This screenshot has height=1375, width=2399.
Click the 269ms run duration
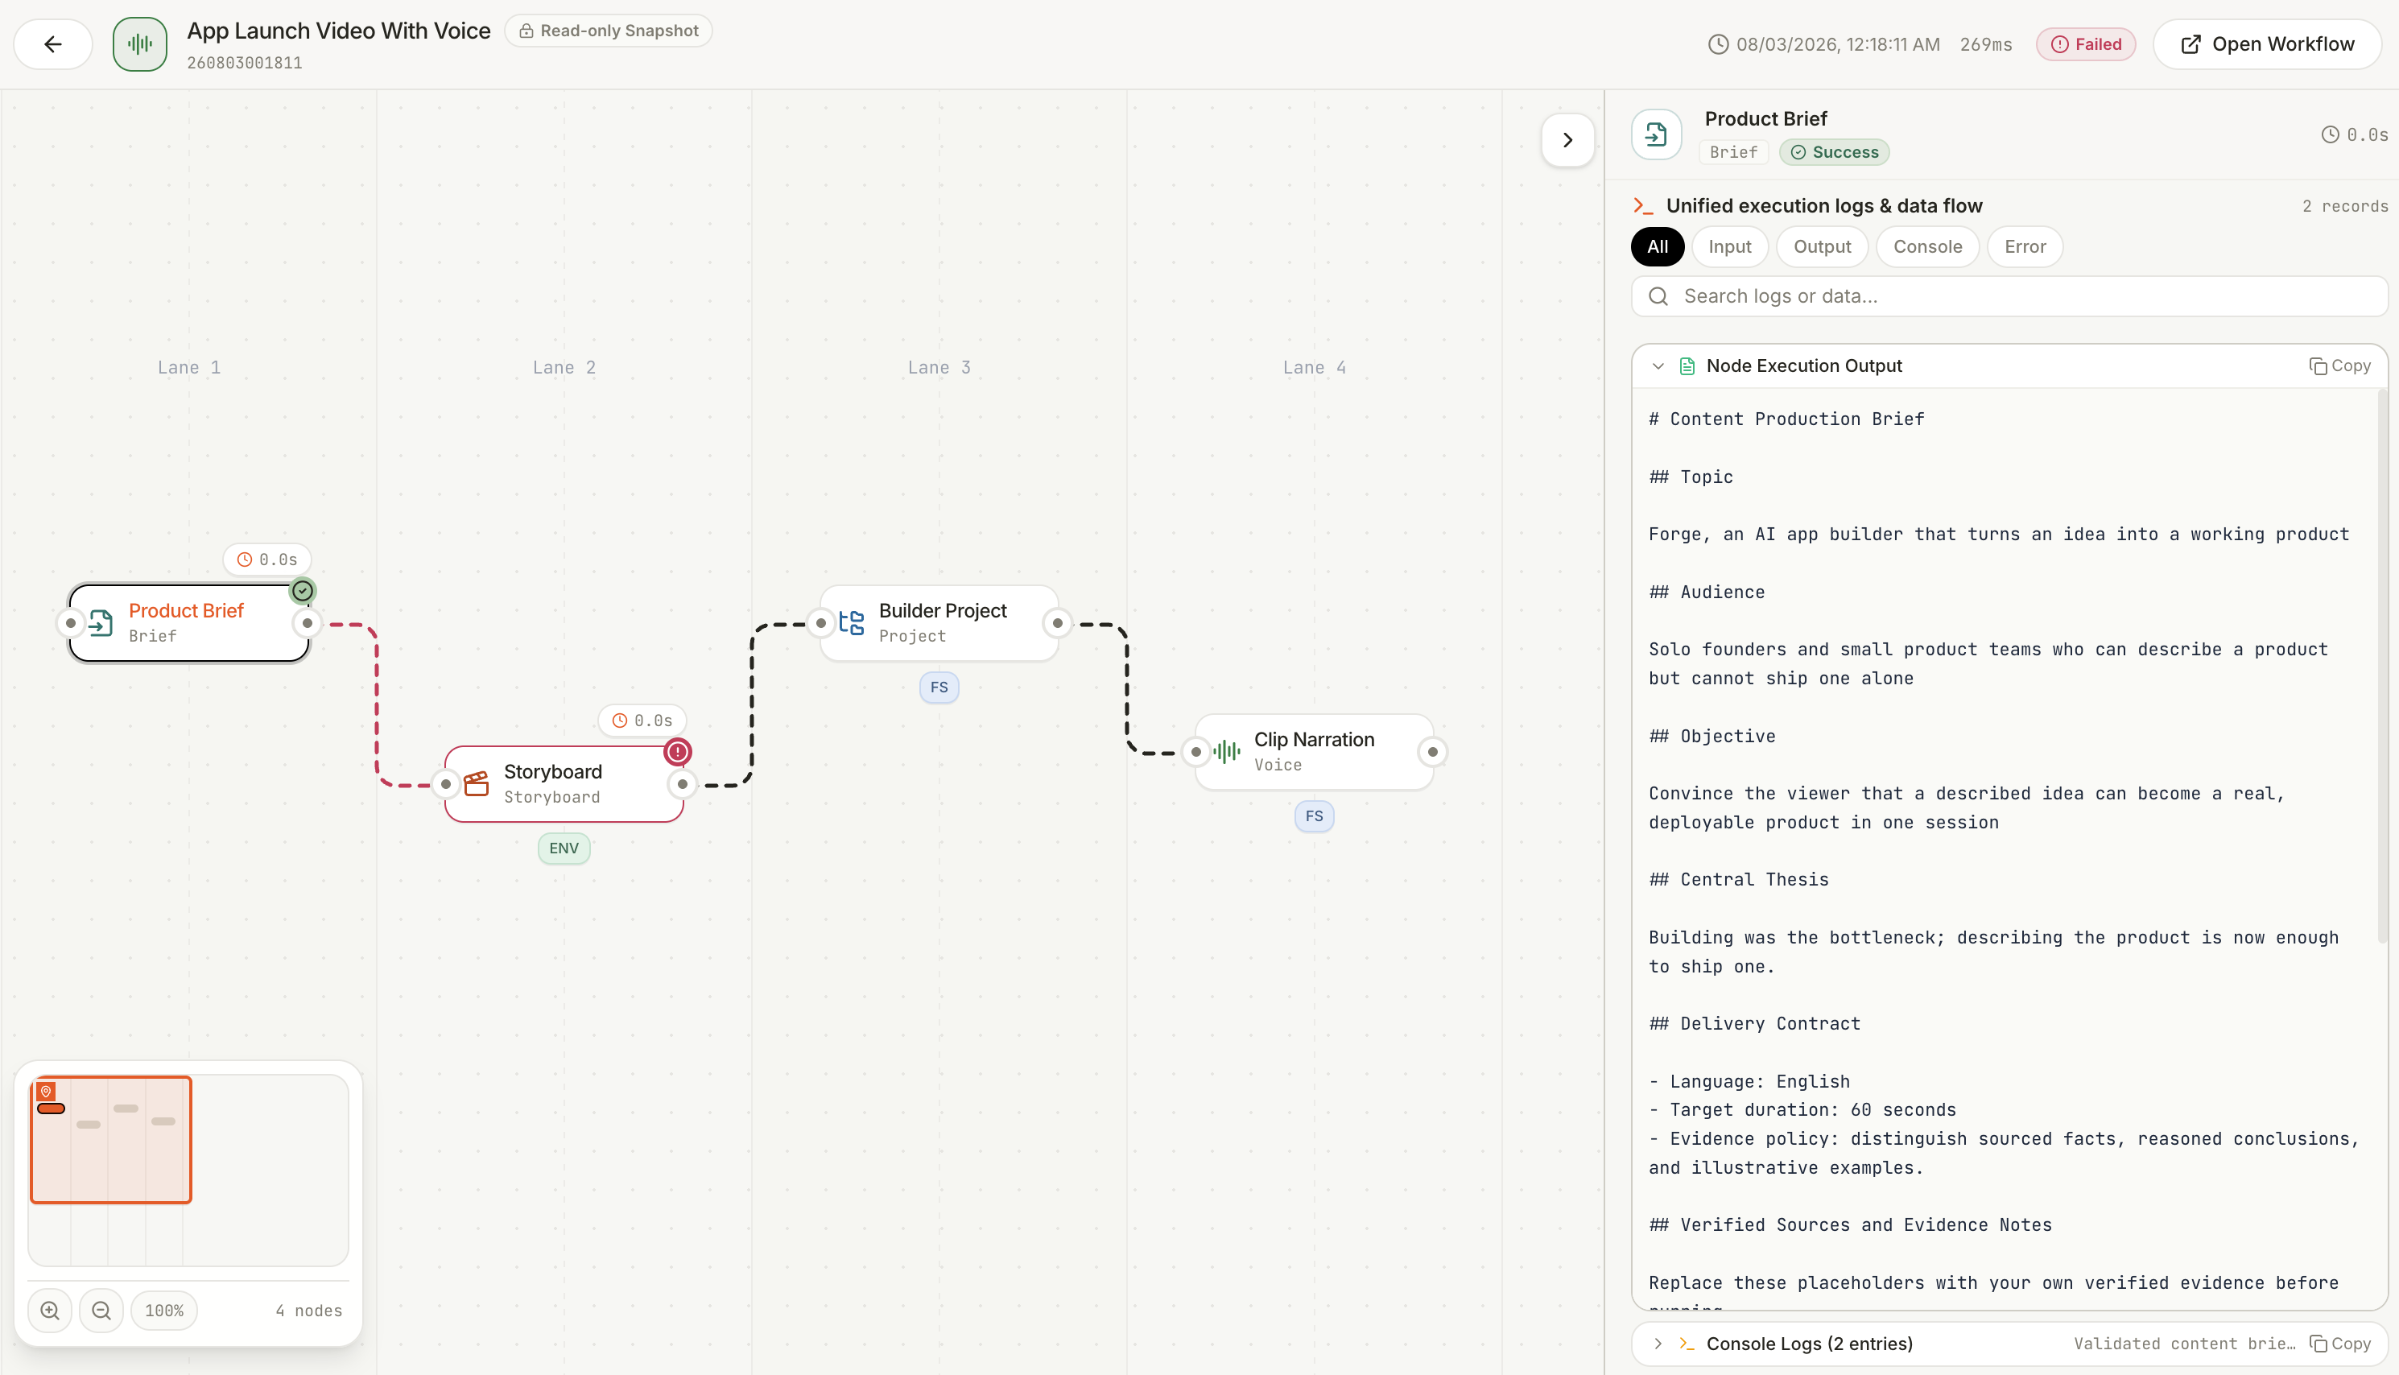coord(1985,44)
